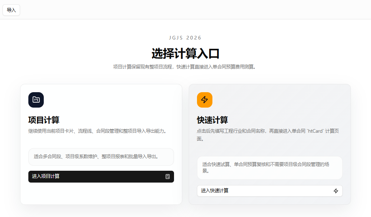Click the subtitle under 选择计算入口
This screenshot has height=217, width=371.
185,67
